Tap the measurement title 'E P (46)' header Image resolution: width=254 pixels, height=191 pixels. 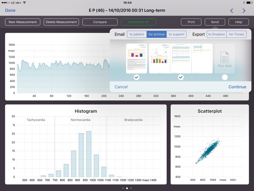click(127, 11)
